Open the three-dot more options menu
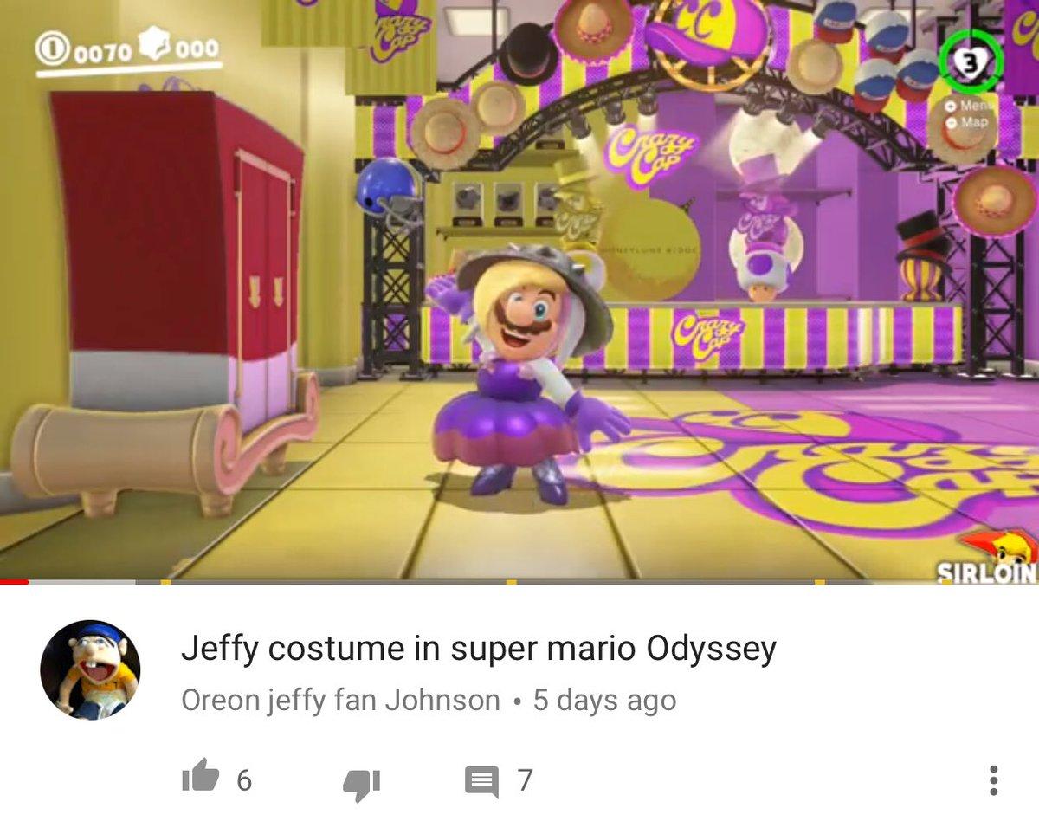Viewport: 1039px width, 834px height. click(993, 780)
